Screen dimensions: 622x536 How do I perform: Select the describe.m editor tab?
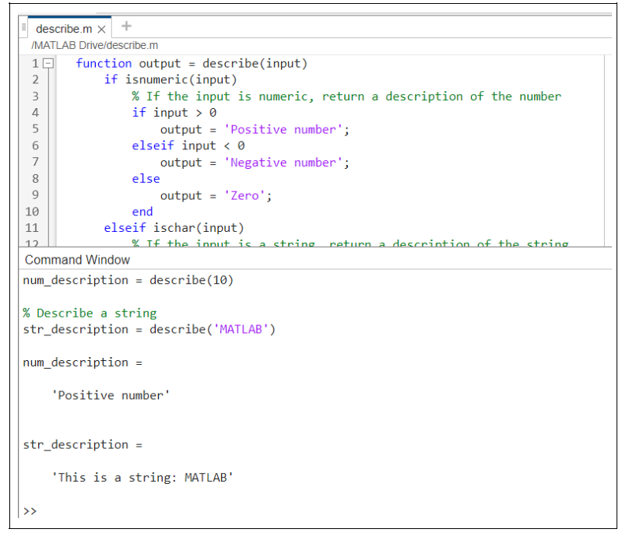coord(64,29)
